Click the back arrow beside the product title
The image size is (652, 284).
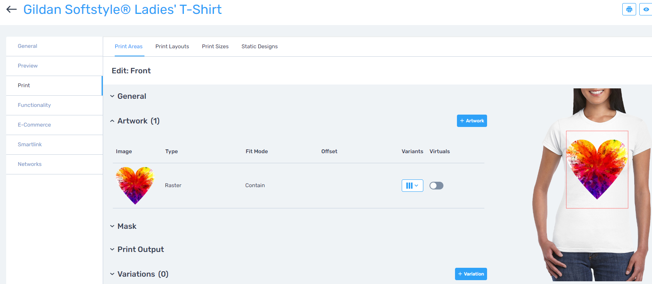(12, 9)
